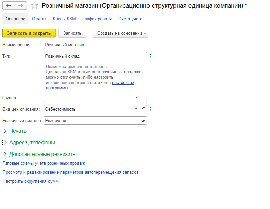This screenshot has height=209, width=270.
Task: Add this form to favorites with star icon
Action: [x=34, y=6]
